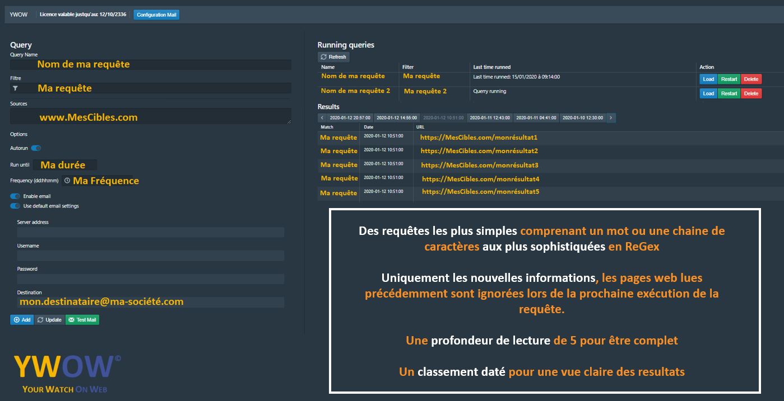Screen dimensions: 784x401
Task: Click the filter funnel icon
Action: [x=15, y=88]
